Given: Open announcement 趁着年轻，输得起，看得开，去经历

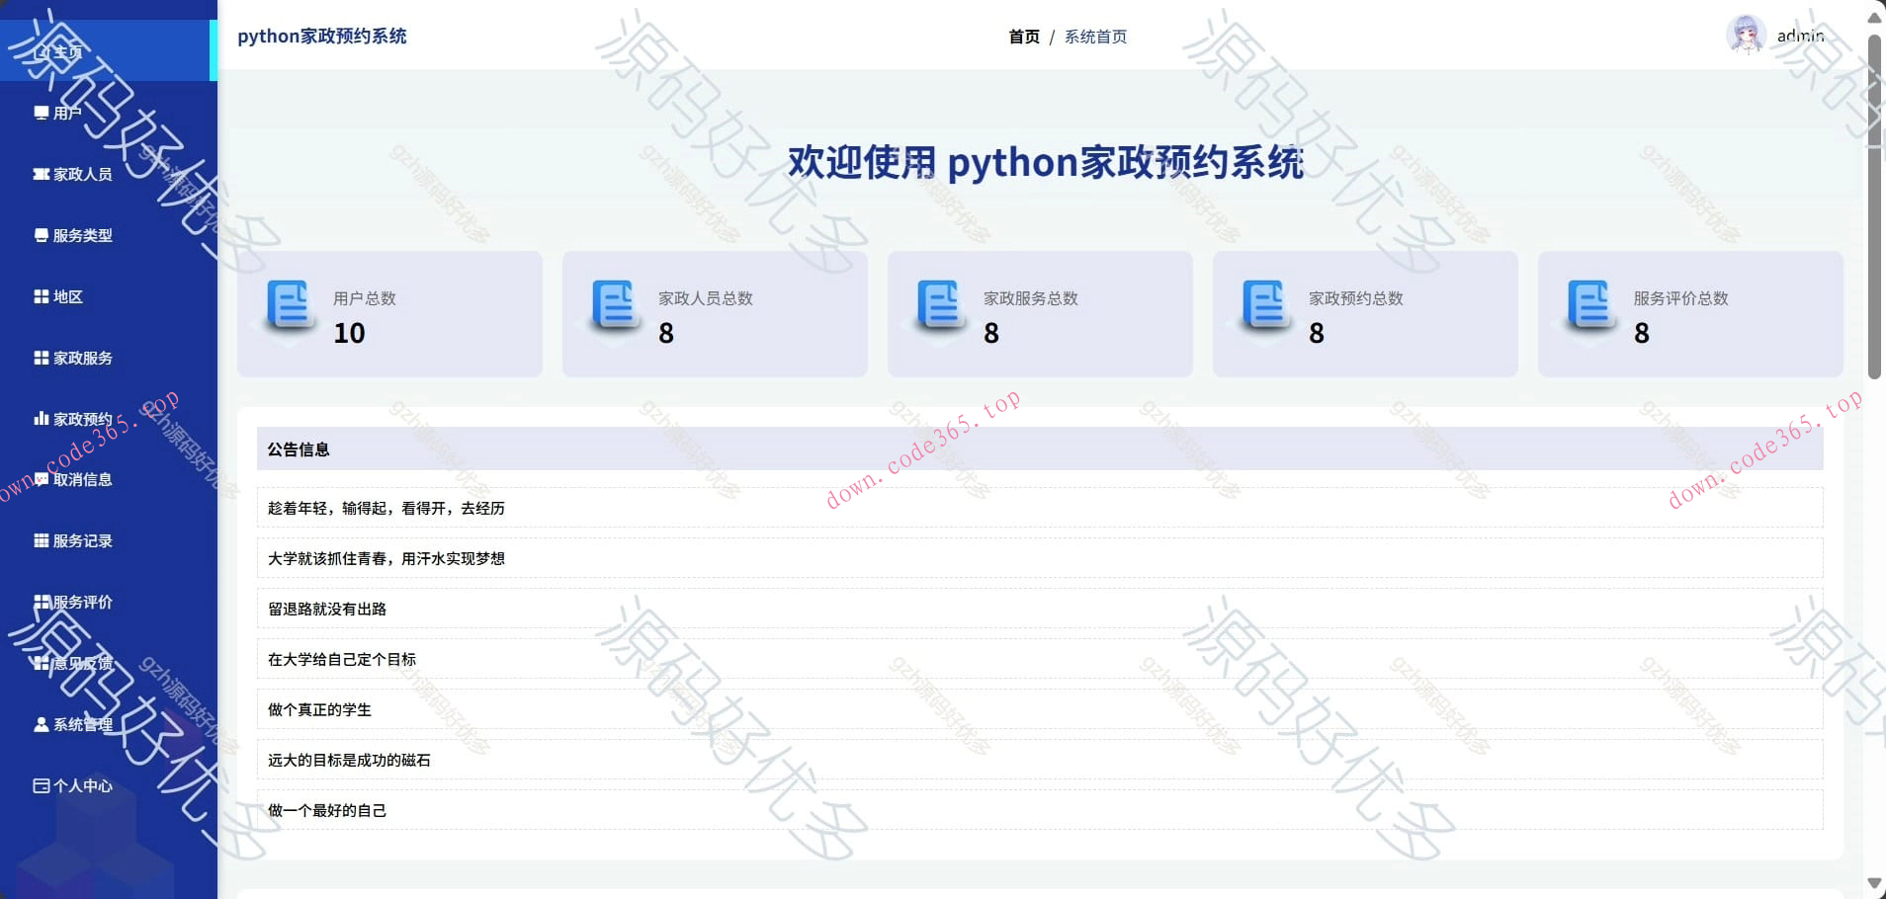Looking at the screenshot, I should (1040, 508).
